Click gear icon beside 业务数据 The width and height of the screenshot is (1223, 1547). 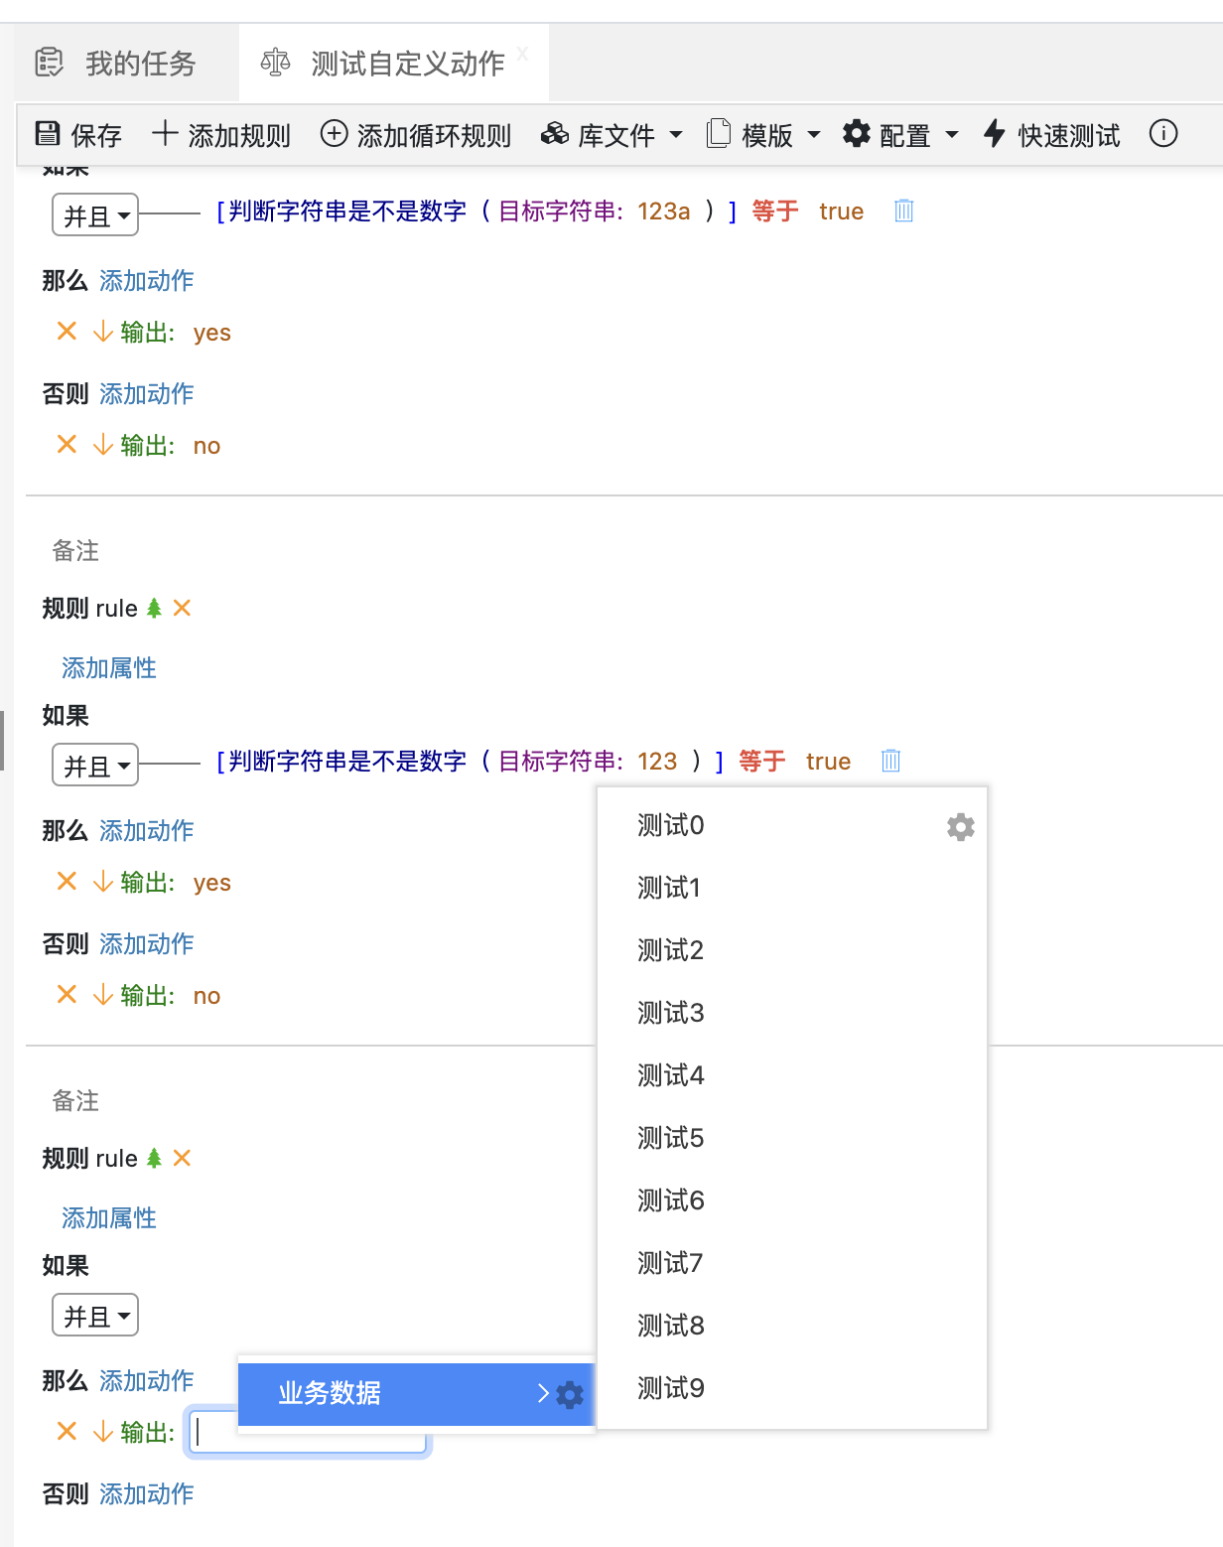tap(570, 1395)
